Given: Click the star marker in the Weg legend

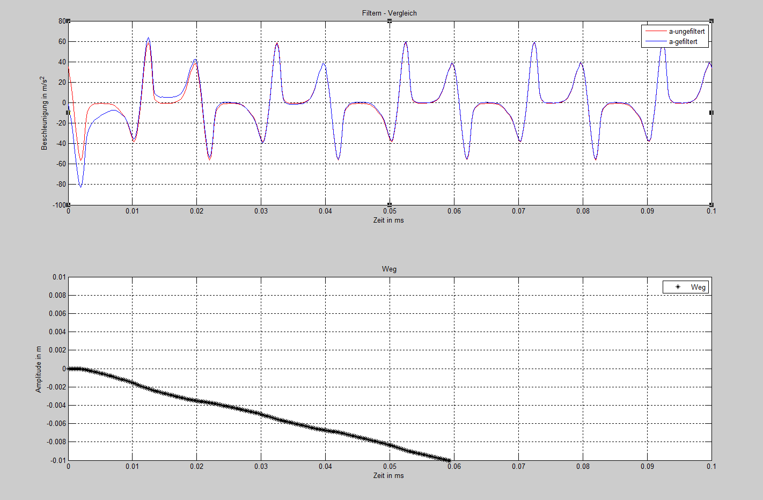Looking at the screenshot, I should [x=678, y=288].
